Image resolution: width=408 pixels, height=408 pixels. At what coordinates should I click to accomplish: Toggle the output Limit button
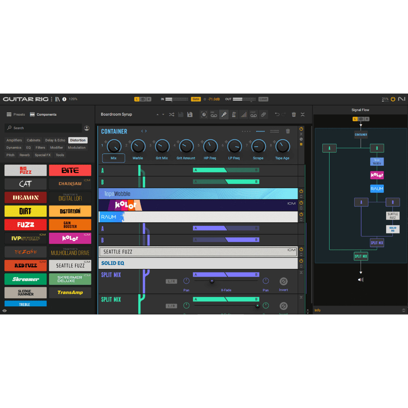click(263, 99)
